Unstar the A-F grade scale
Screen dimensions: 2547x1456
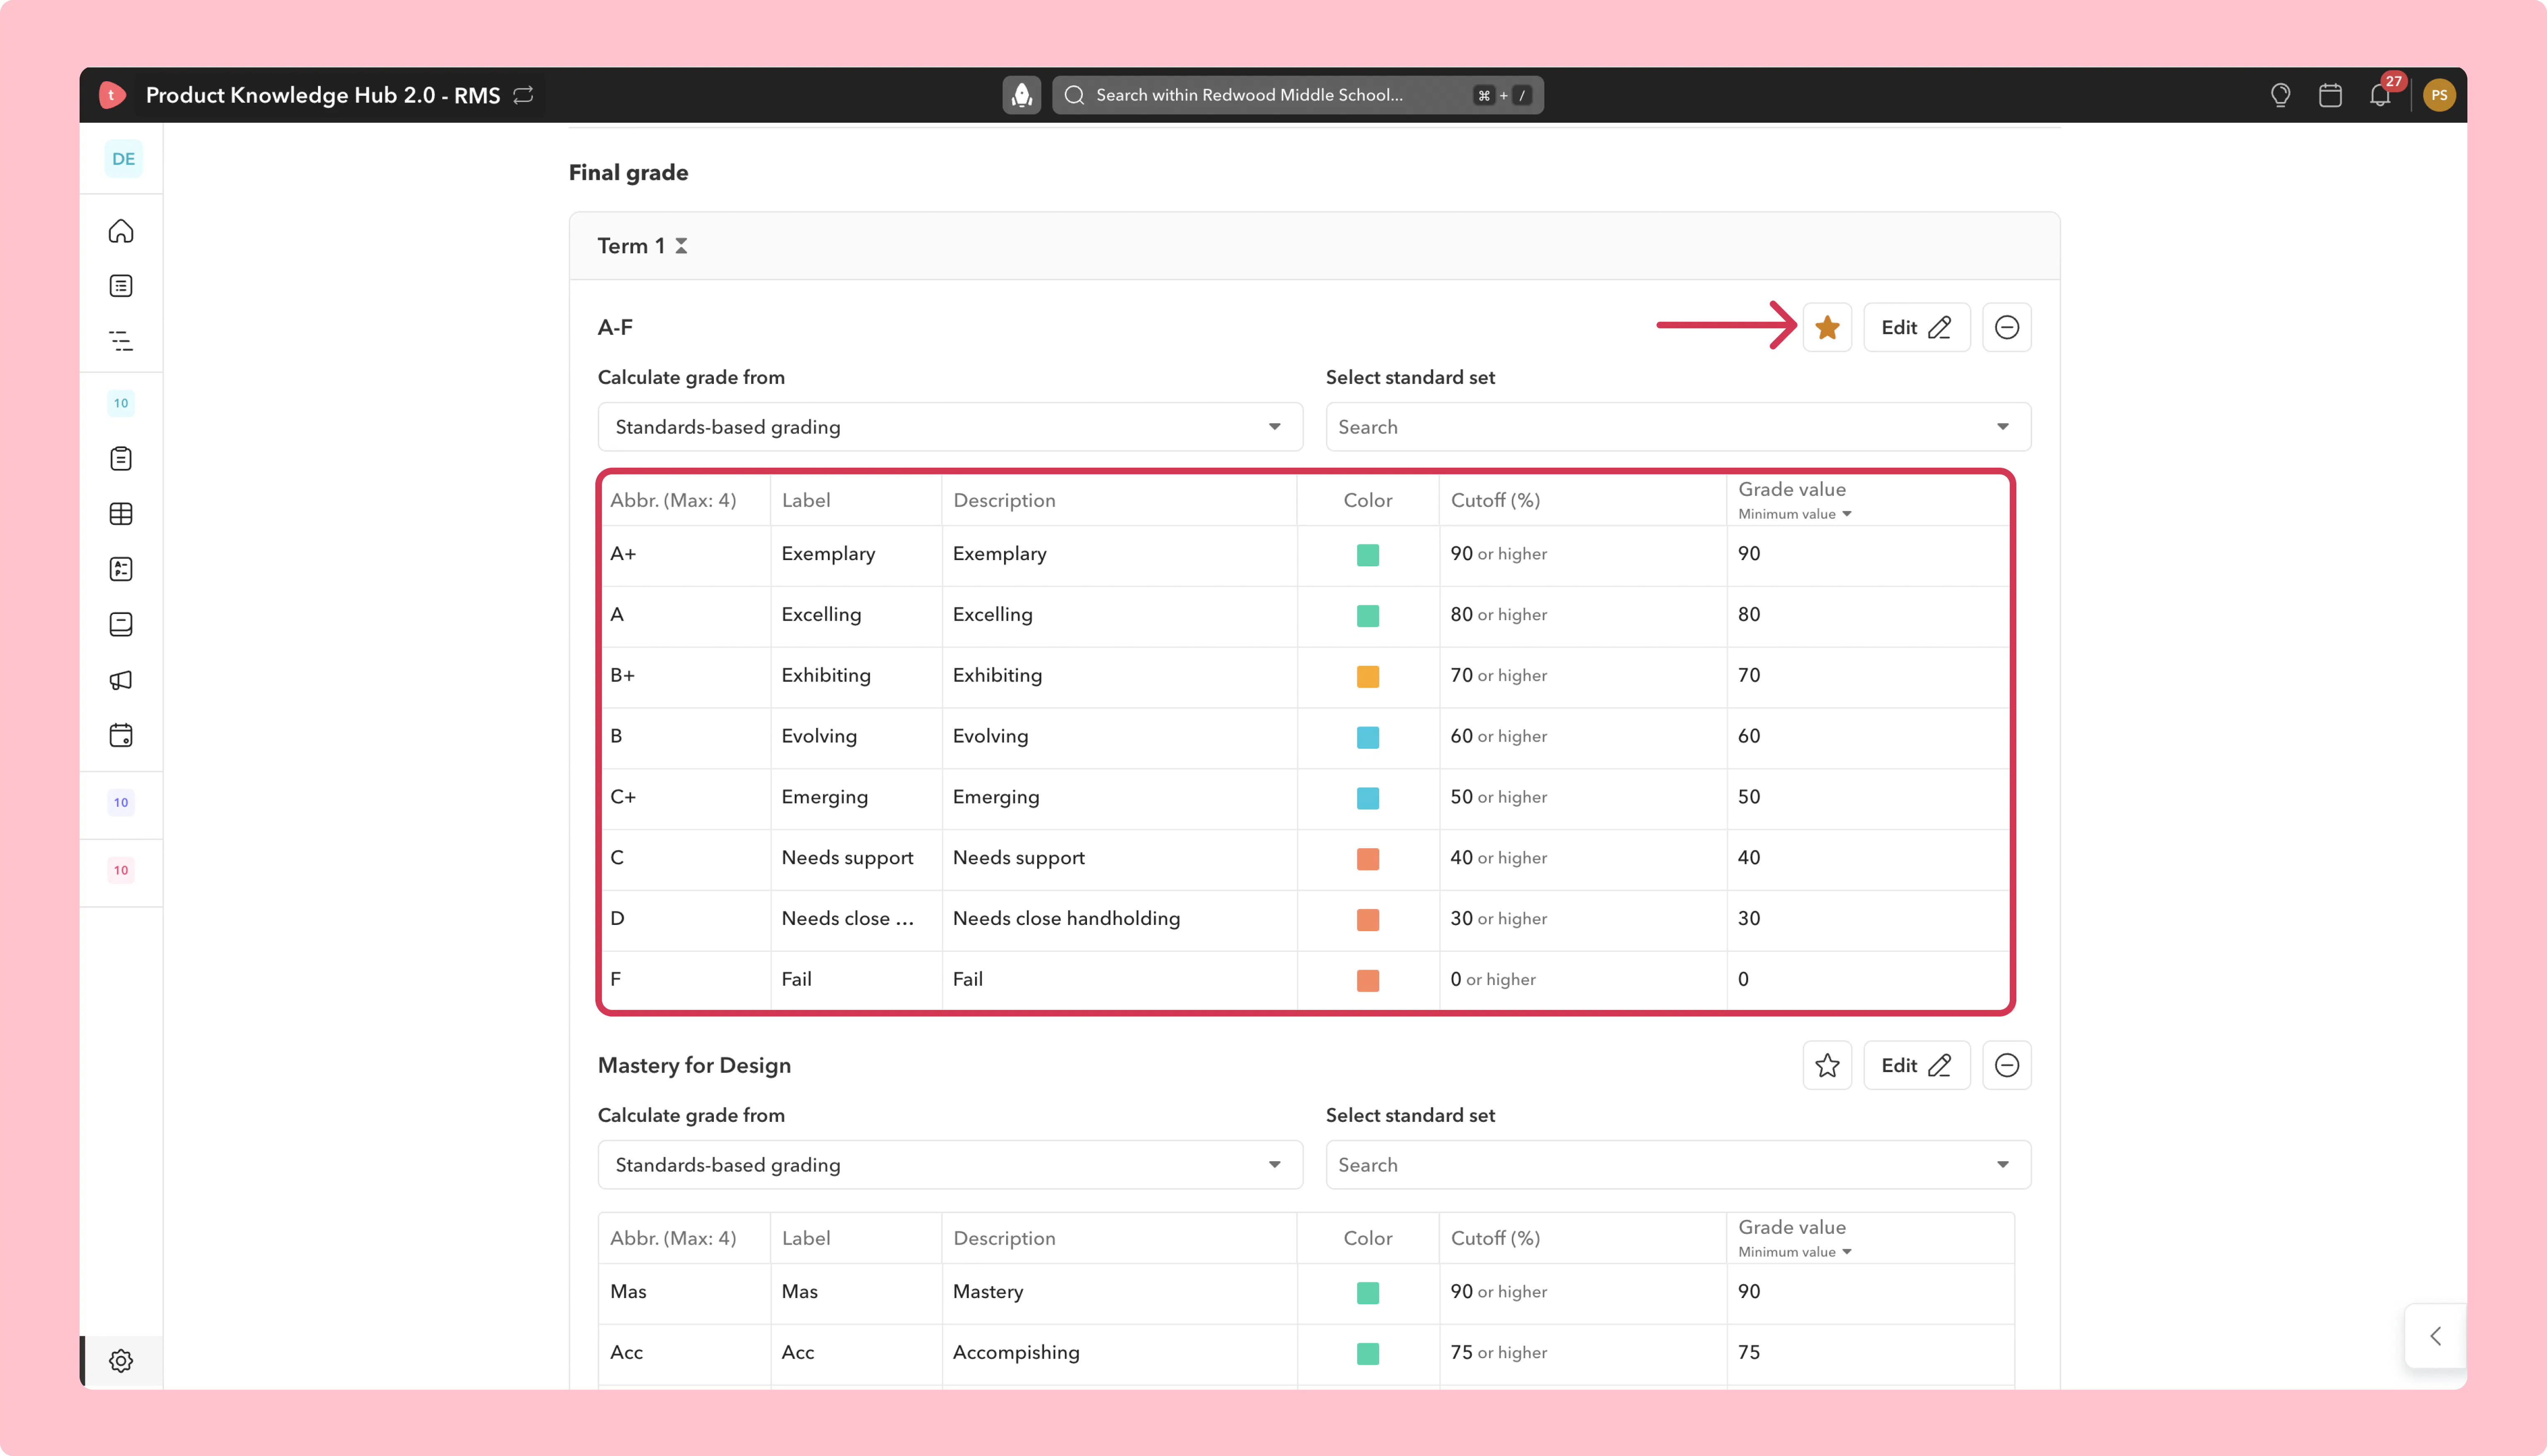point(1827,327)
